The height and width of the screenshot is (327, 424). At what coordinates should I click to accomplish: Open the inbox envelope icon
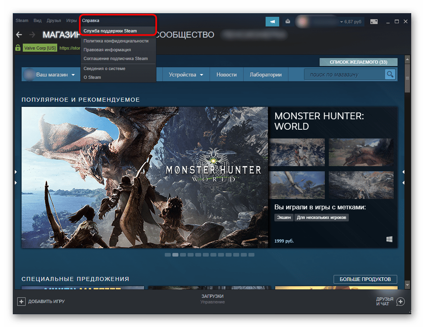click(x=287, y=21)
